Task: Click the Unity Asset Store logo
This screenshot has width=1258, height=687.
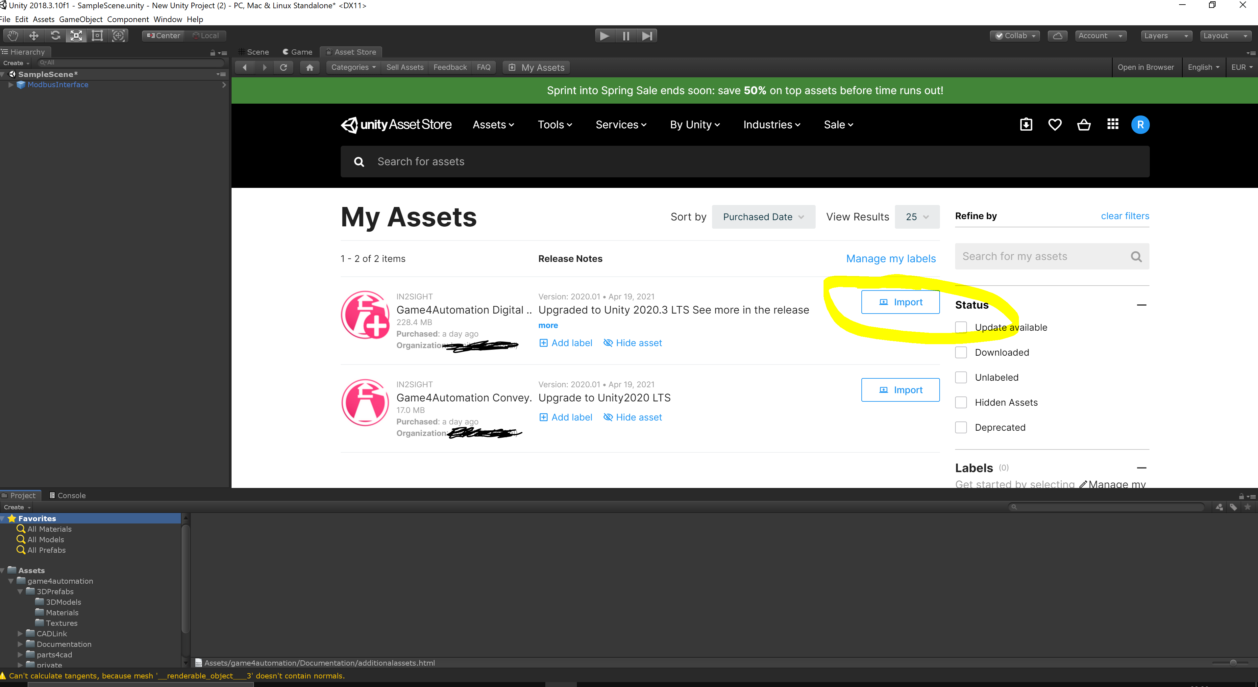Action: coord(396,125)
